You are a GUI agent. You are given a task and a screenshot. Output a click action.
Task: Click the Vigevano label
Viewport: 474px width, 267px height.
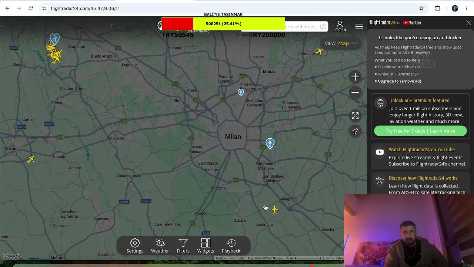[x=101, y=219]
